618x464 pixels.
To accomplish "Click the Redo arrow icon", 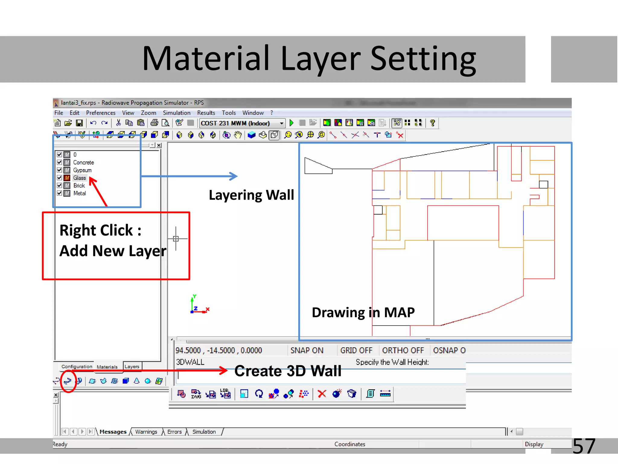I will tap(104, 123).
